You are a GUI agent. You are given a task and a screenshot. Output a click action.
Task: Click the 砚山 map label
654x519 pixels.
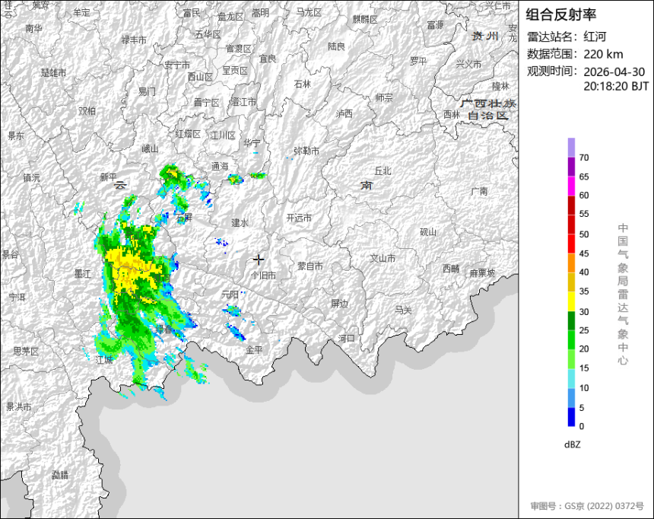pyautogui.click(x=428, y=232)
